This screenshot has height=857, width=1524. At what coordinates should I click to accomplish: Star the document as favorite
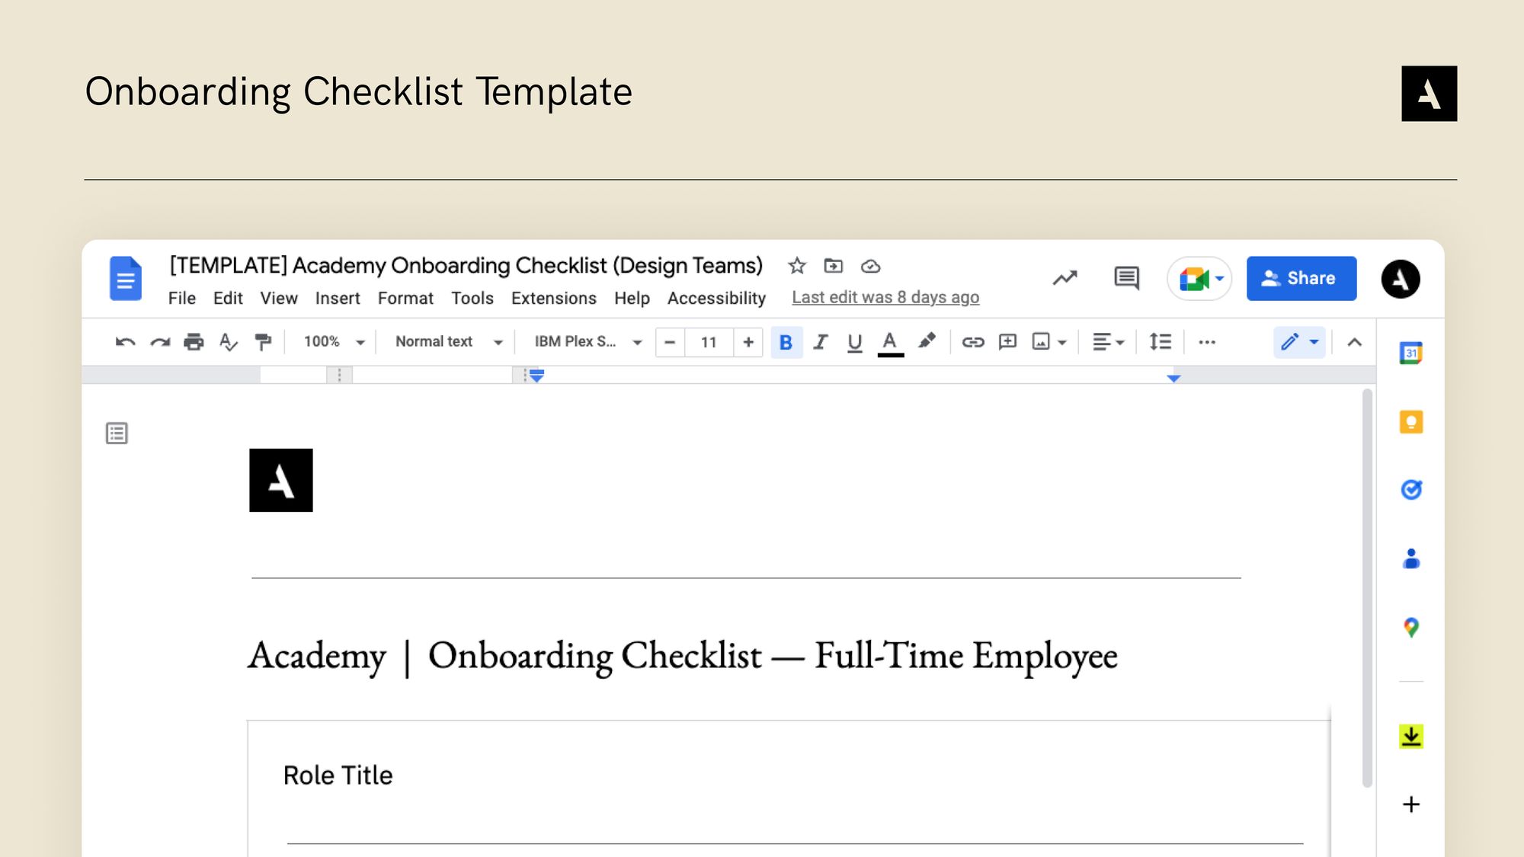[x=796, y=266]
